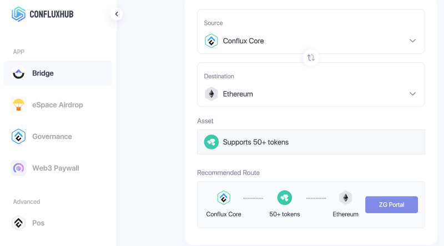Expand the Destination chain dropdown arrow

click(412, 94)
